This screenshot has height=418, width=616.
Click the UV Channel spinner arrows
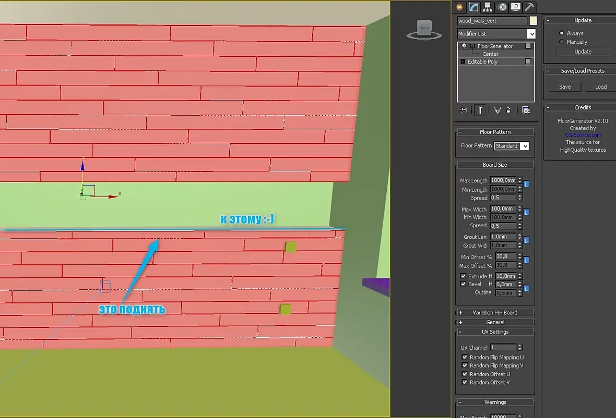point(520,348)
